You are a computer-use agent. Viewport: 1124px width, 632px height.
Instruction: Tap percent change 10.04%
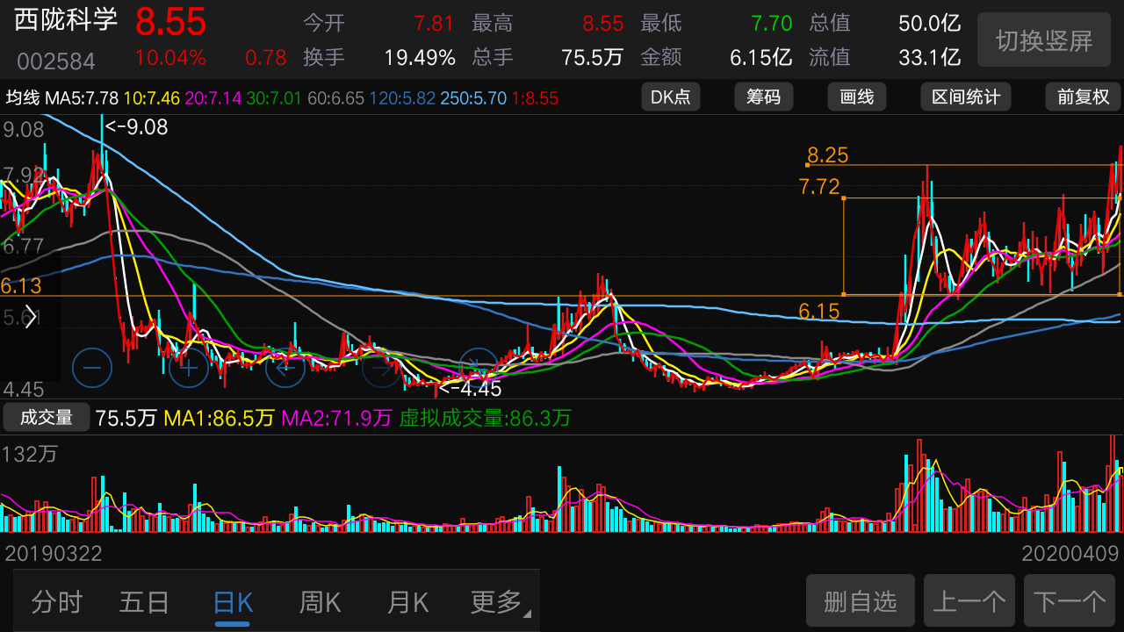(x=170, y=58)
